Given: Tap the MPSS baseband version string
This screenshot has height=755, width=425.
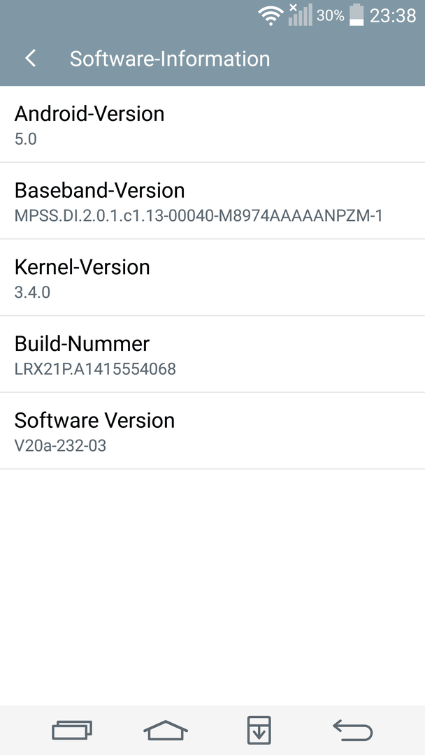Looking at the screenshot, I should point(199,216).
